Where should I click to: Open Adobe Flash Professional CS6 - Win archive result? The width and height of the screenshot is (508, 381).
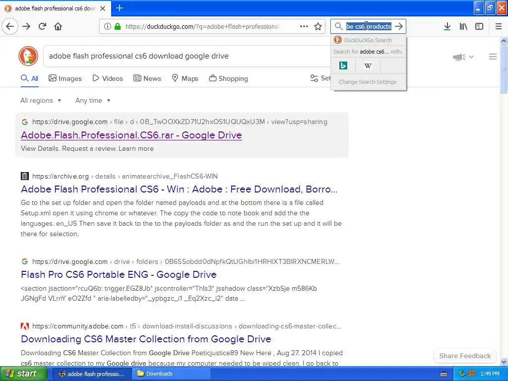tap(179, 189)
